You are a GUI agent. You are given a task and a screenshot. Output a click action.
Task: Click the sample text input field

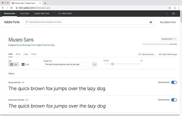point(68,64)
